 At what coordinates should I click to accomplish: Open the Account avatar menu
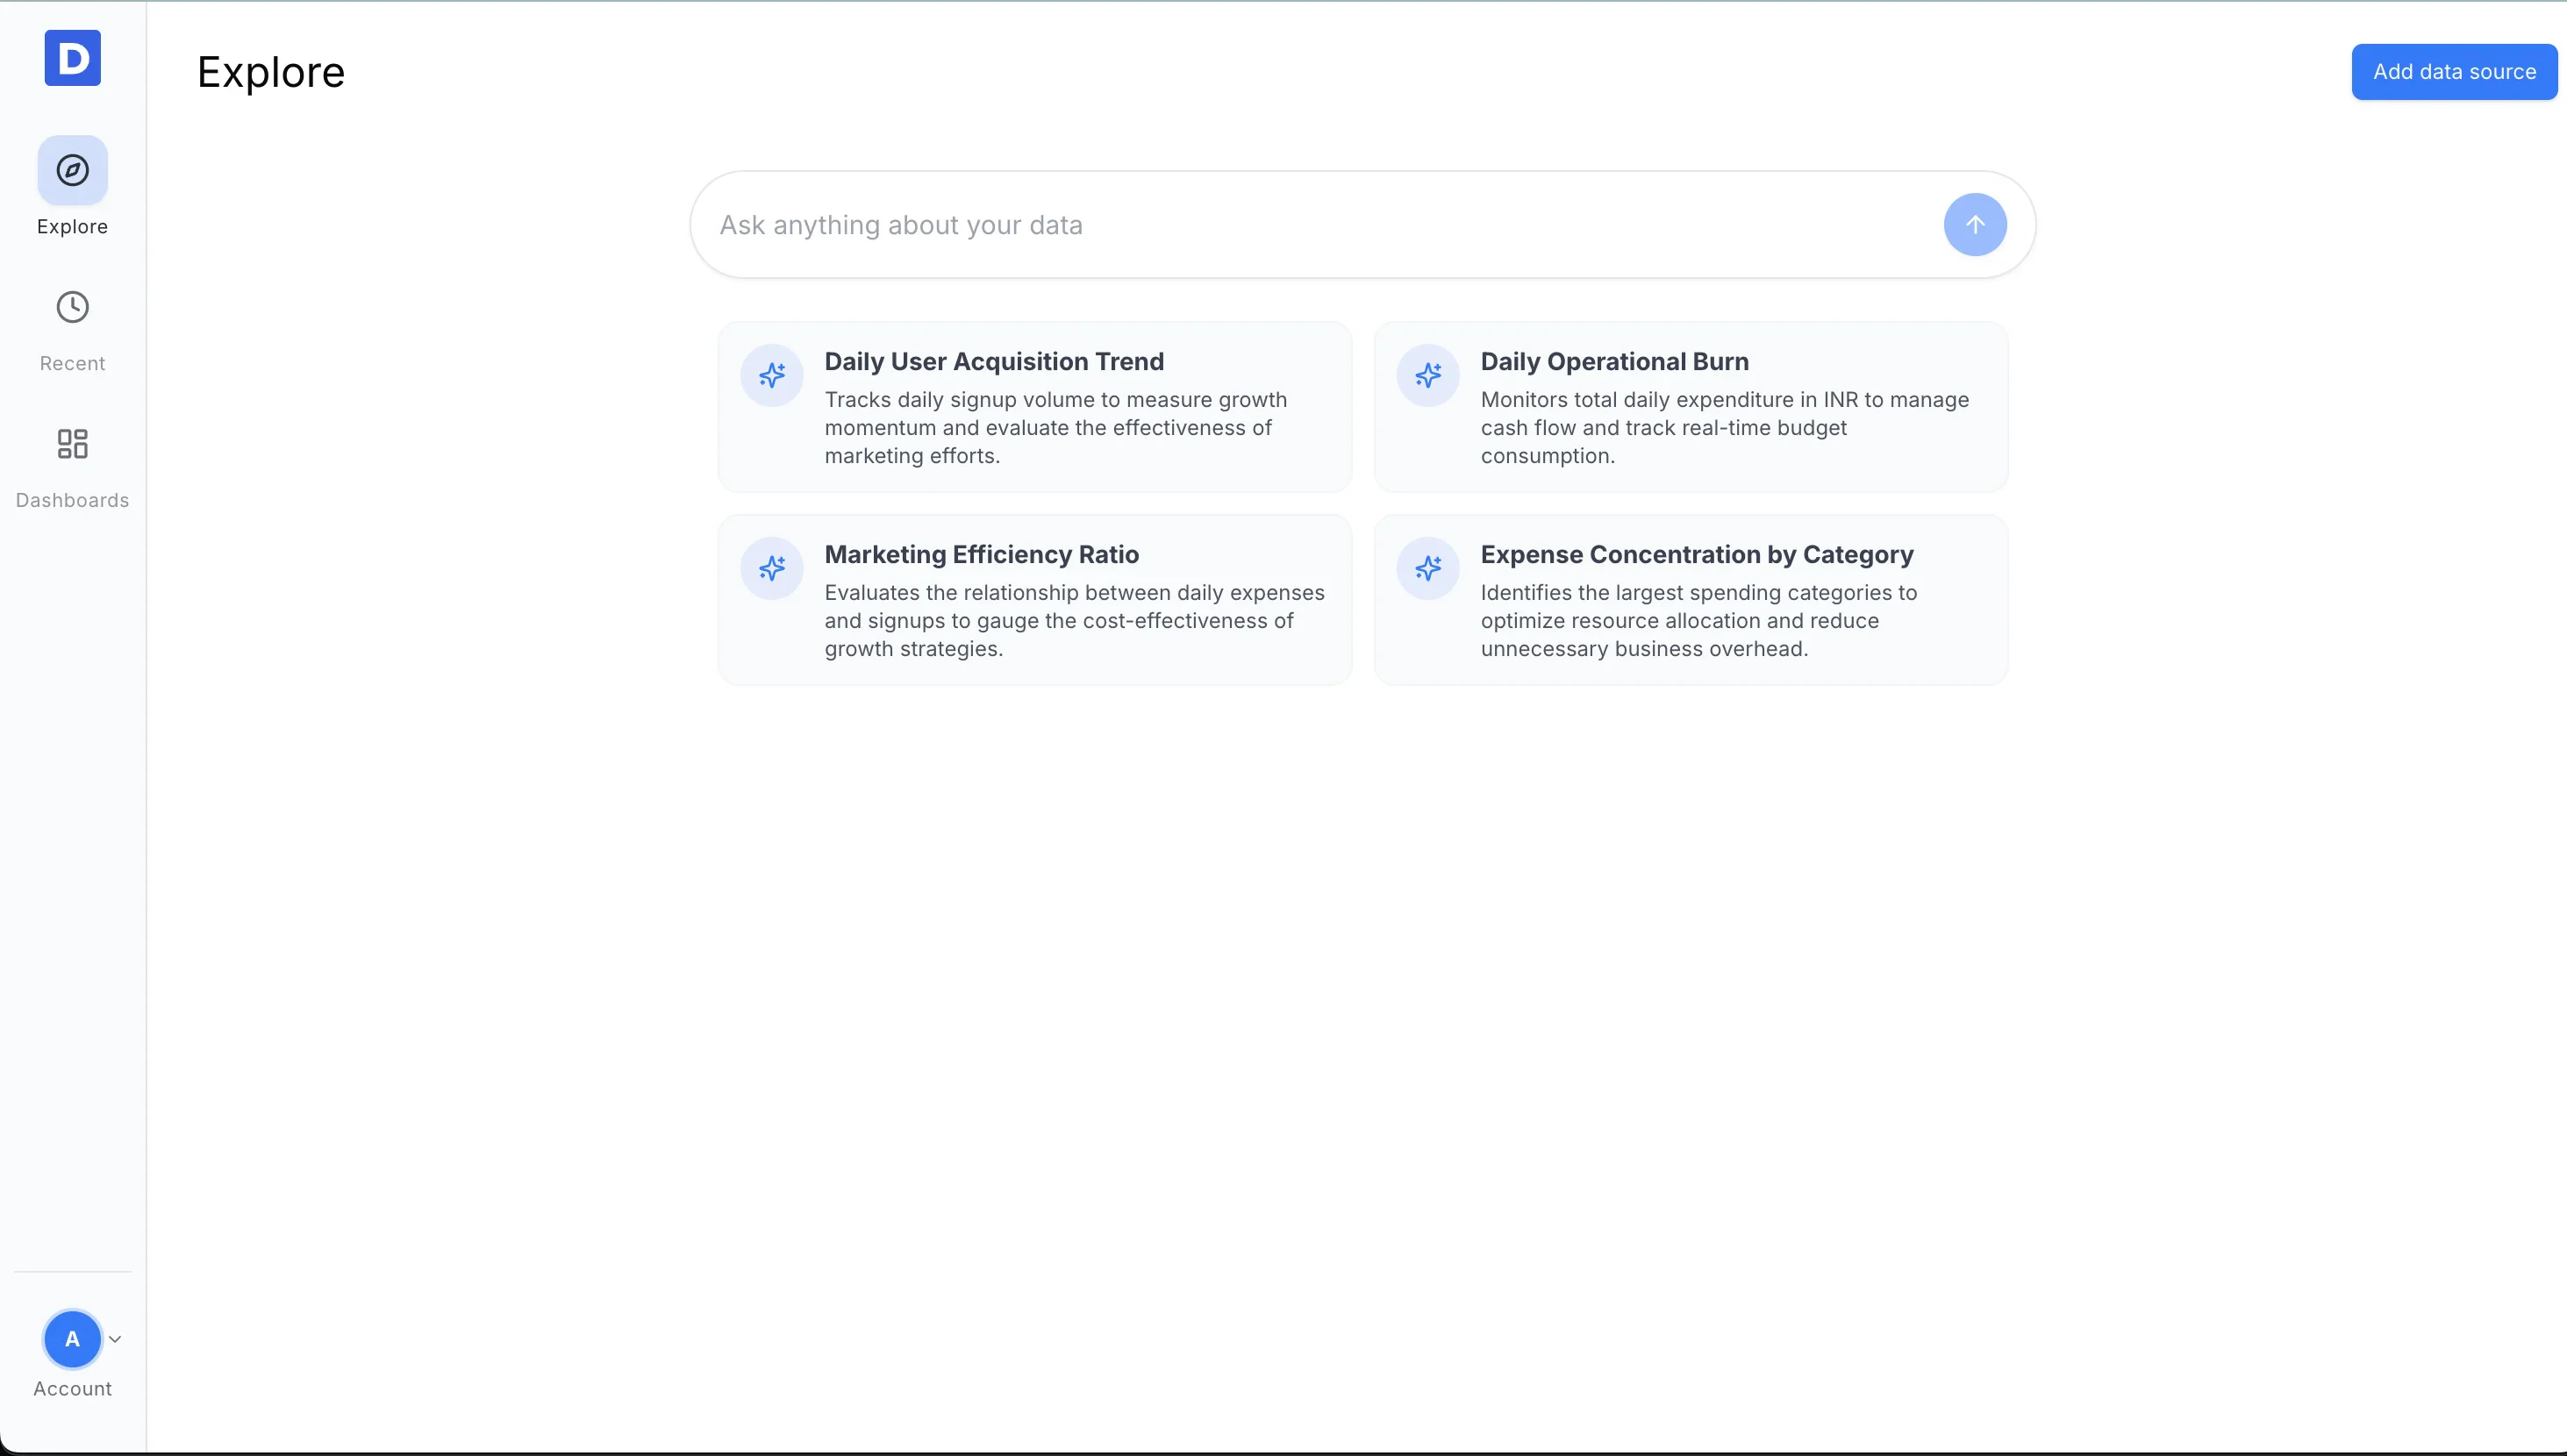click(x=72, y=1340)
